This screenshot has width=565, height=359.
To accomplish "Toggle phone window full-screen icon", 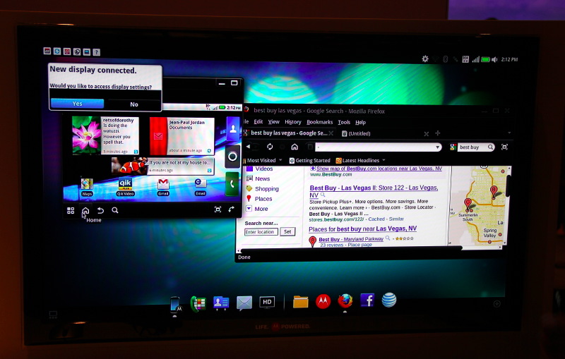I will (x=218, y=209).
